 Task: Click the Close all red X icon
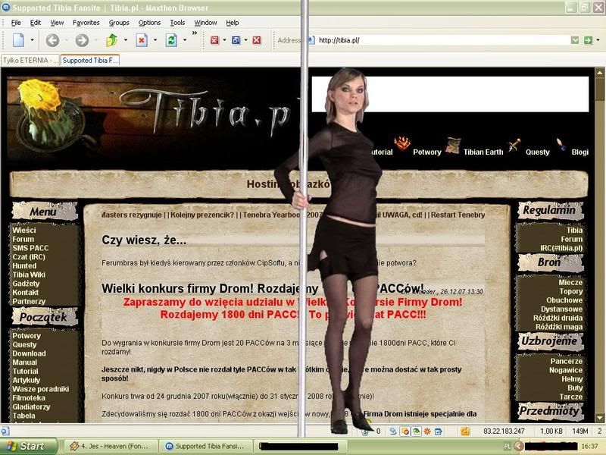click(x=257, y=40)
